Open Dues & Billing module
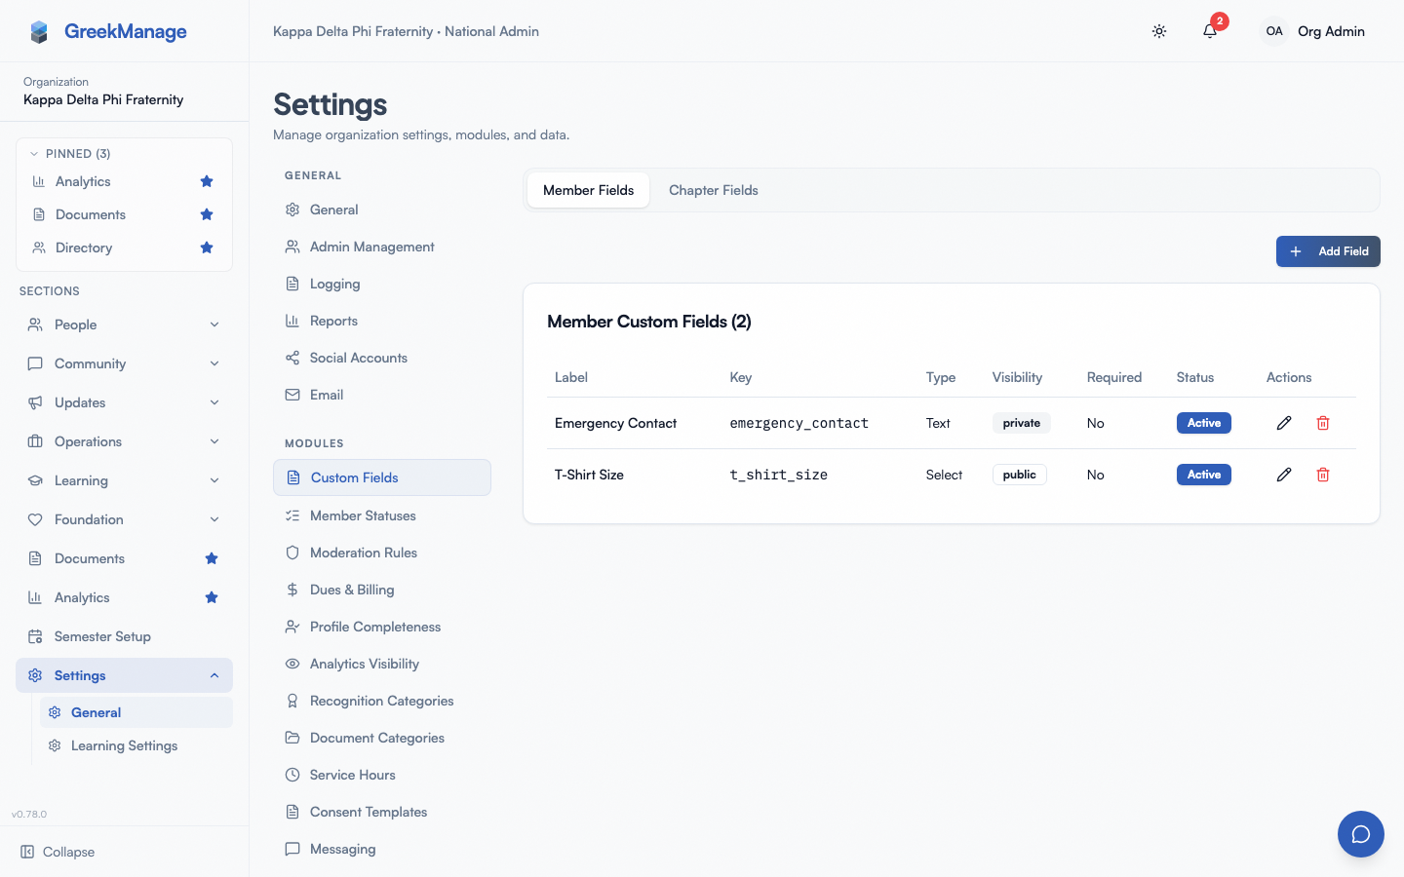This screenshot has width=1404, height=877. click(x=382, y=590)
